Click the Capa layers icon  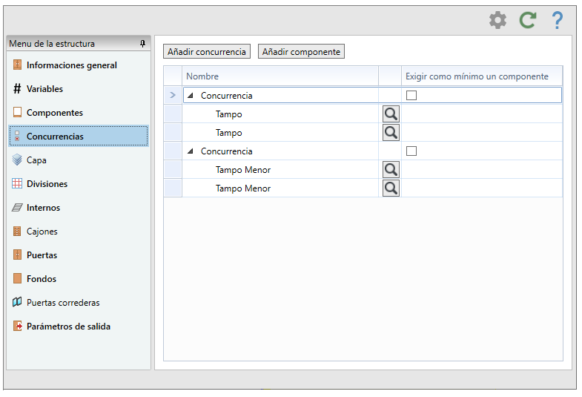coord(17,160)
